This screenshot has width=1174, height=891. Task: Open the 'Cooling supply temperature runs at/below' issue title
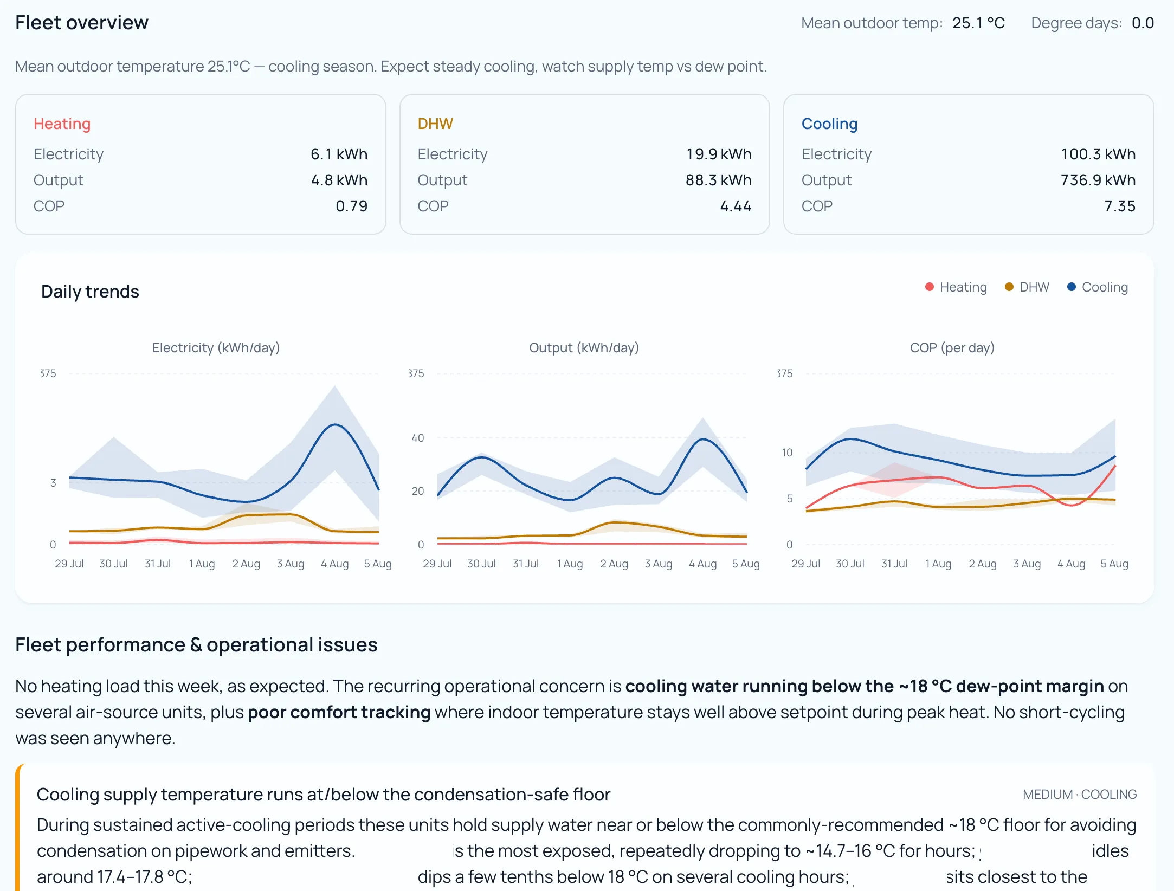click(324, 795)
